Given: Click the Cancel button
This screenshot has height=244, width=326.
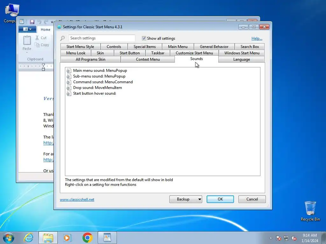Looking at the screenshot, I should (252, 199).
